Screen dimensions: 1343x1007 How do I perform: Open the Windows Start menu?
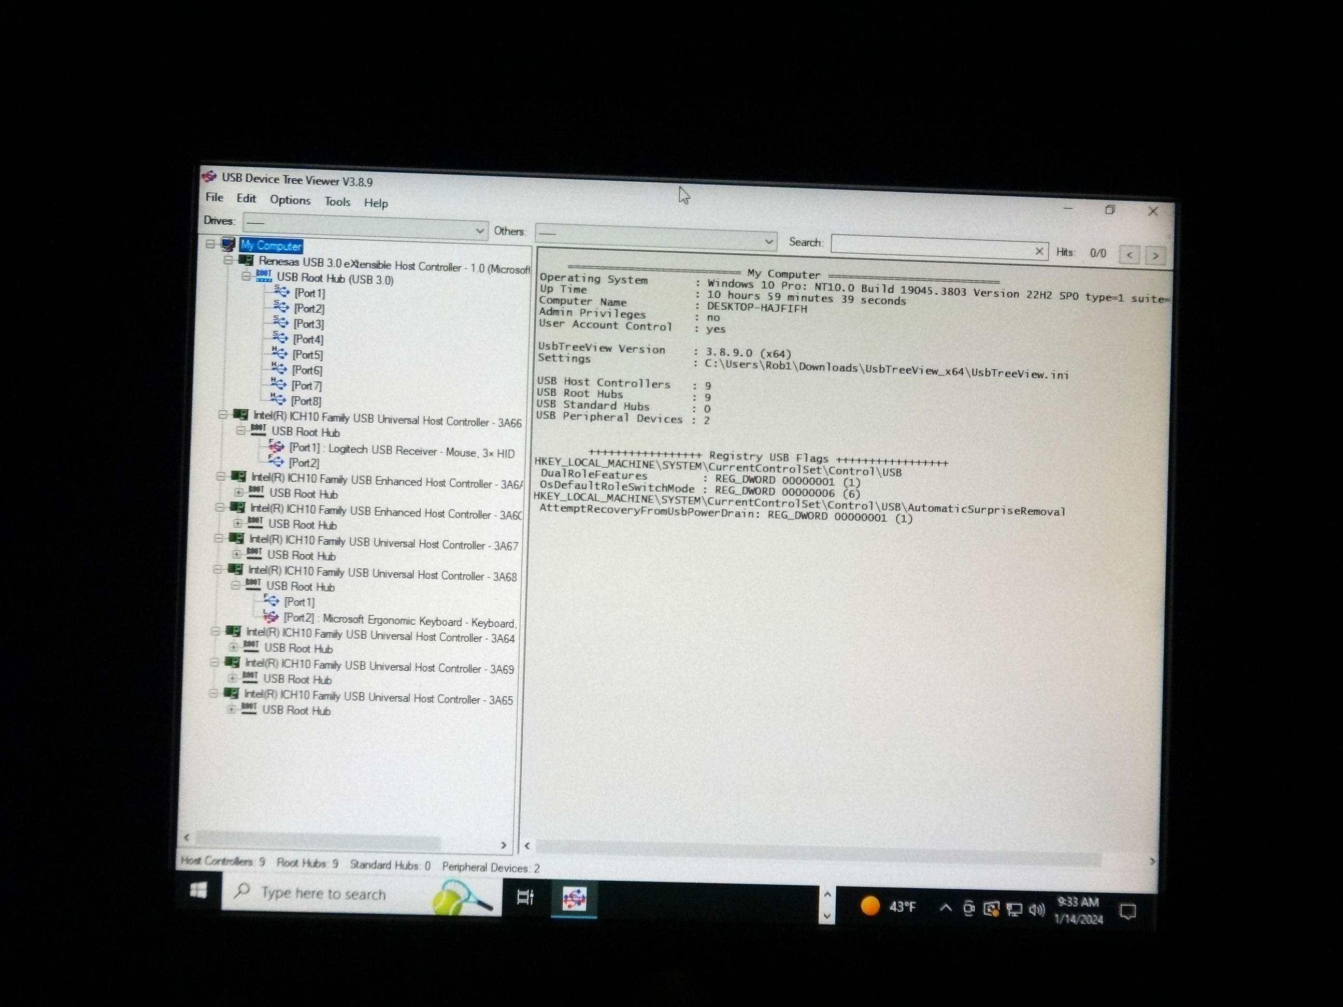click(x=198, y=890)
